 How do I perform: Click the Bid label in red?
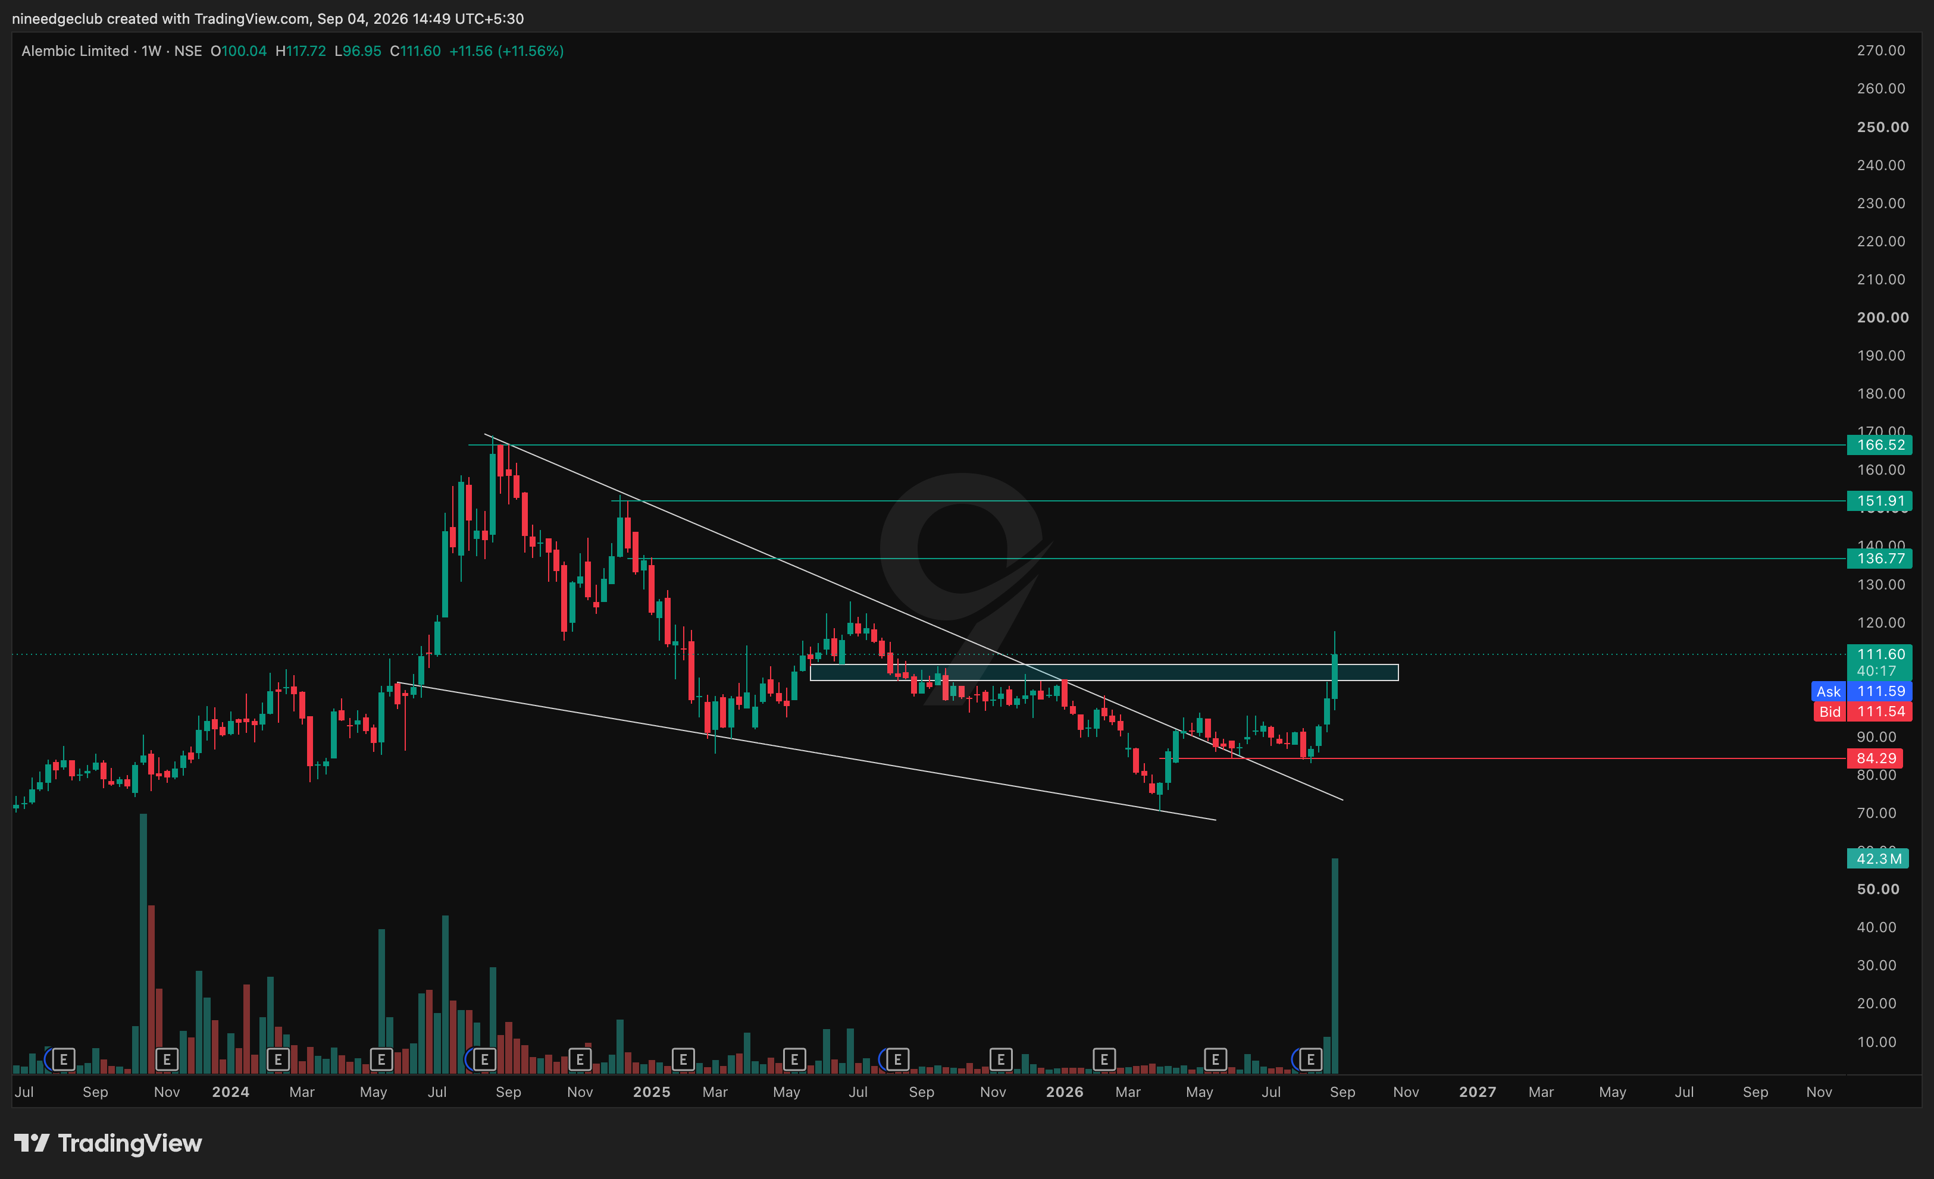(1830, 711)
